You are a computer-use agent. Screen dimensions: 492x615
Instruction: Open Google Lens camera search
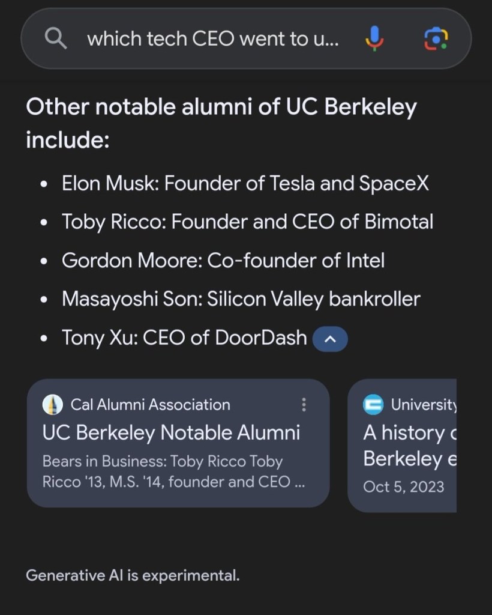(436, 39)
